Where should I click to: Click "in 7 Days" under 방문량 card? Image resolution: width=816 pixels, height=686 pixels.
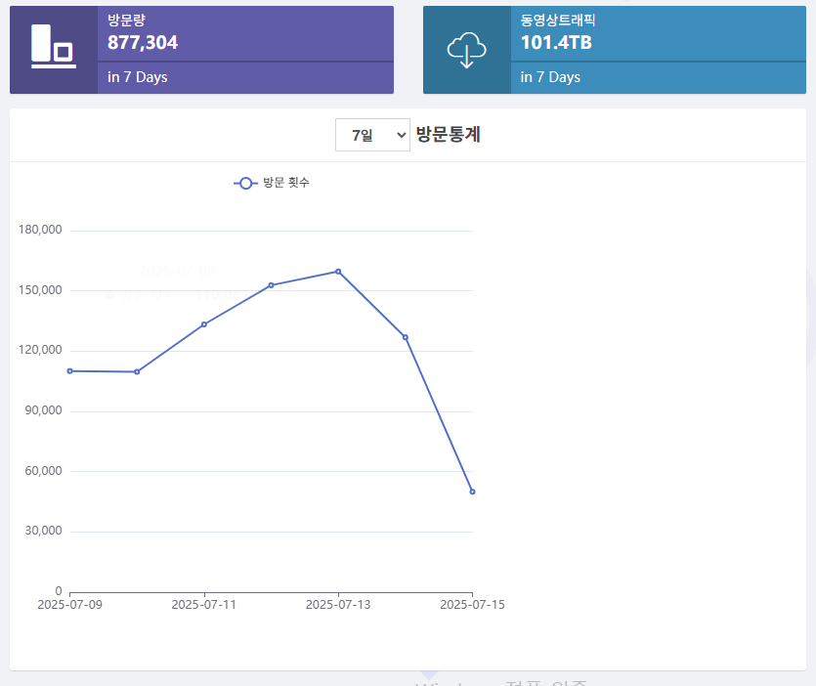(x=138, y=77)
